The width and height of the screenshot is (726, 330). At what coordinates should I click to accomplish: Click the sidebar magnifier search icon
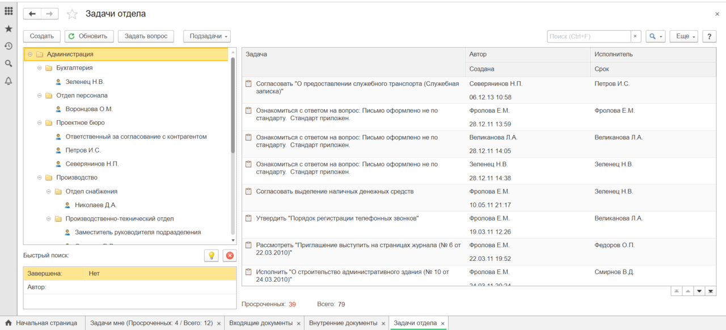tap(9, 64)
